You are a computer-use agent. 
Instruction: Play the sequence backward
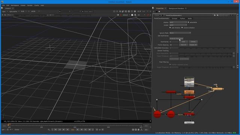point(67,130)
